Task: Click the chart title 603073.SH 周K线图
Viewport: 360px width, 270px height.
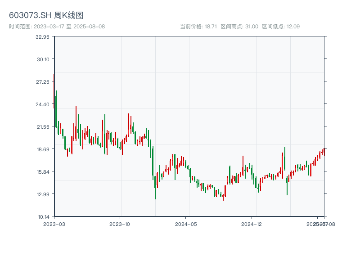Action: (x=46, y=15)
